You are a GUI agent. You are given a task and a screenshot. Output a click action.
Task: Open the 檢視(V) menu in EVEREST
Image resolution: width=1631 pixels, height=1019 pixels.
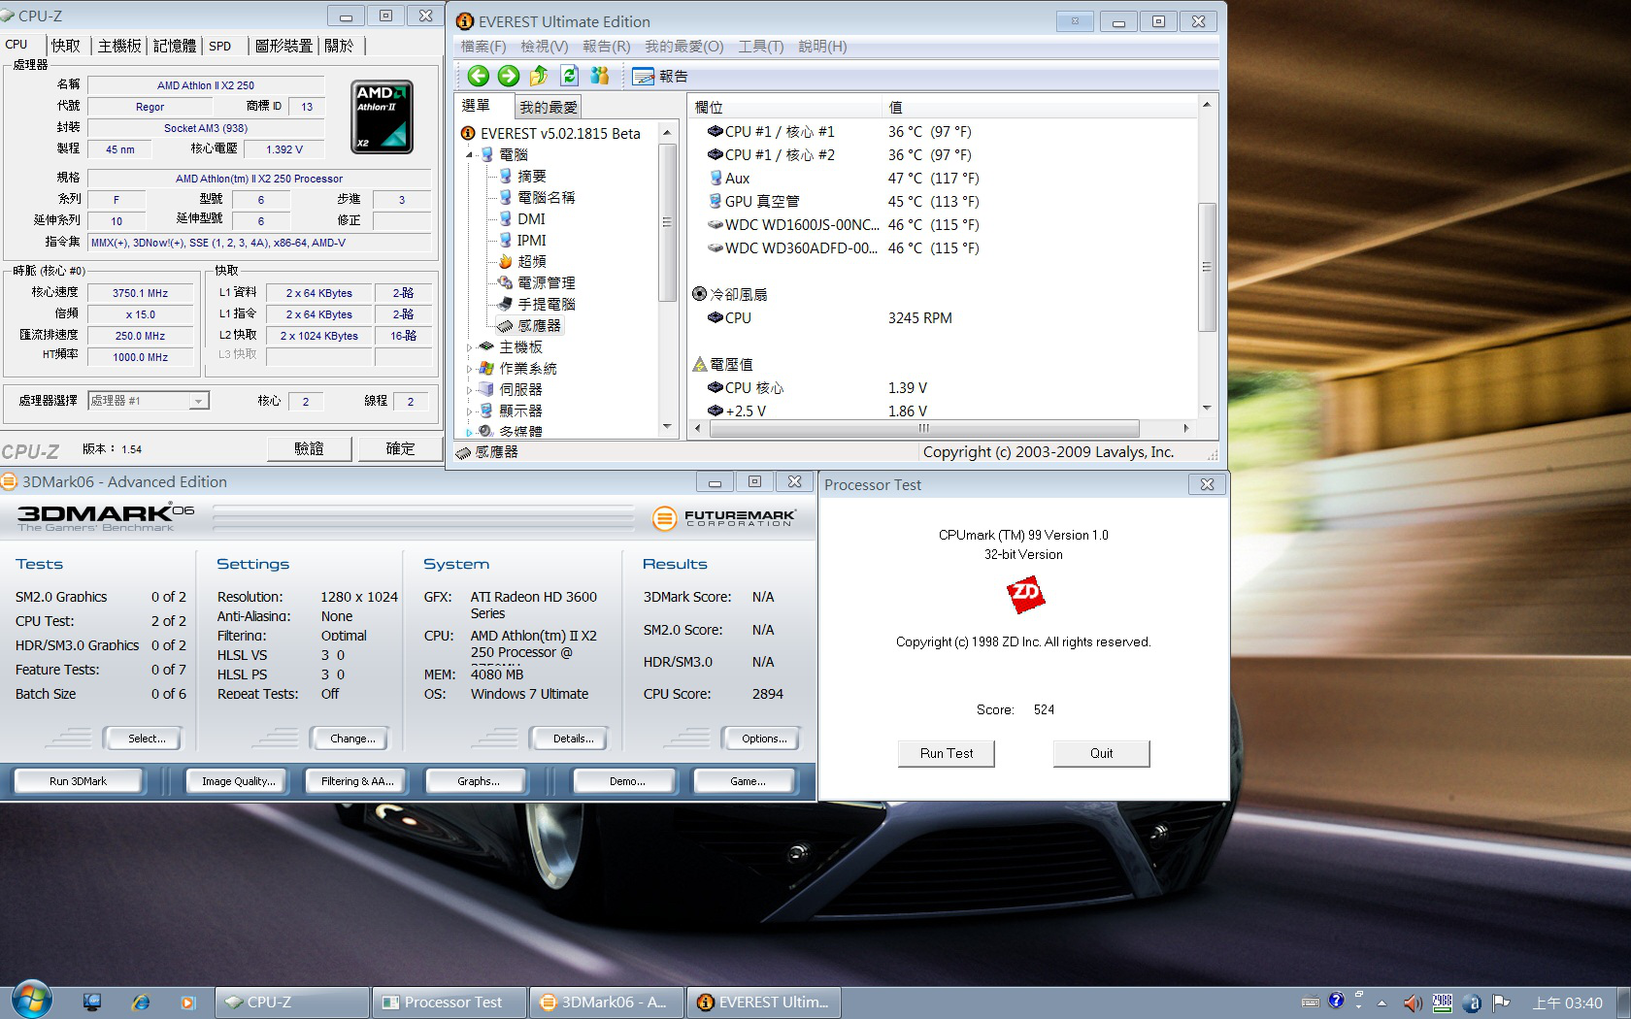(x=544, y=47)
